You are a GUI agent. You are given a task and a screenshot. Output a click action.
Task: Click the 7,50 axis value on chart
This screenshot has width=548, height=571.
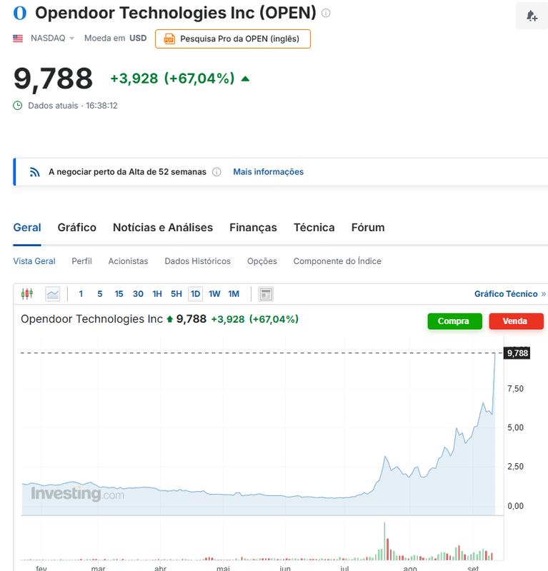[x=515, y=389]
